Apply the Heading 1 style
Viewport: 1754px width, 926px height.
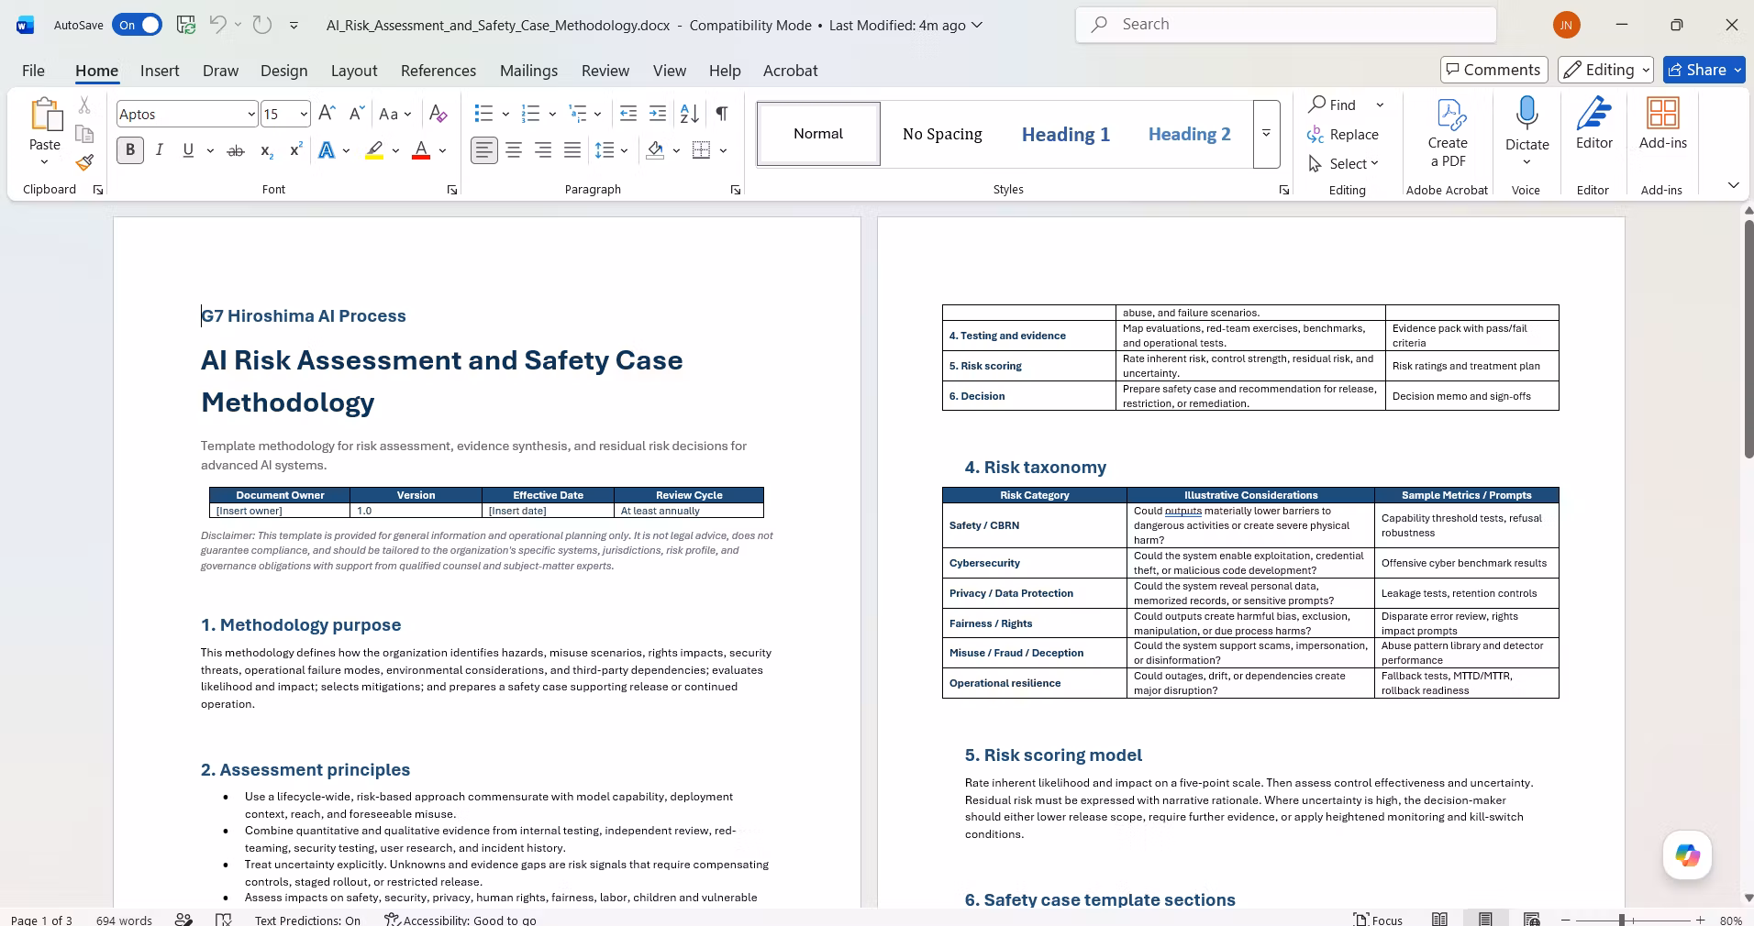point(1066,134)
